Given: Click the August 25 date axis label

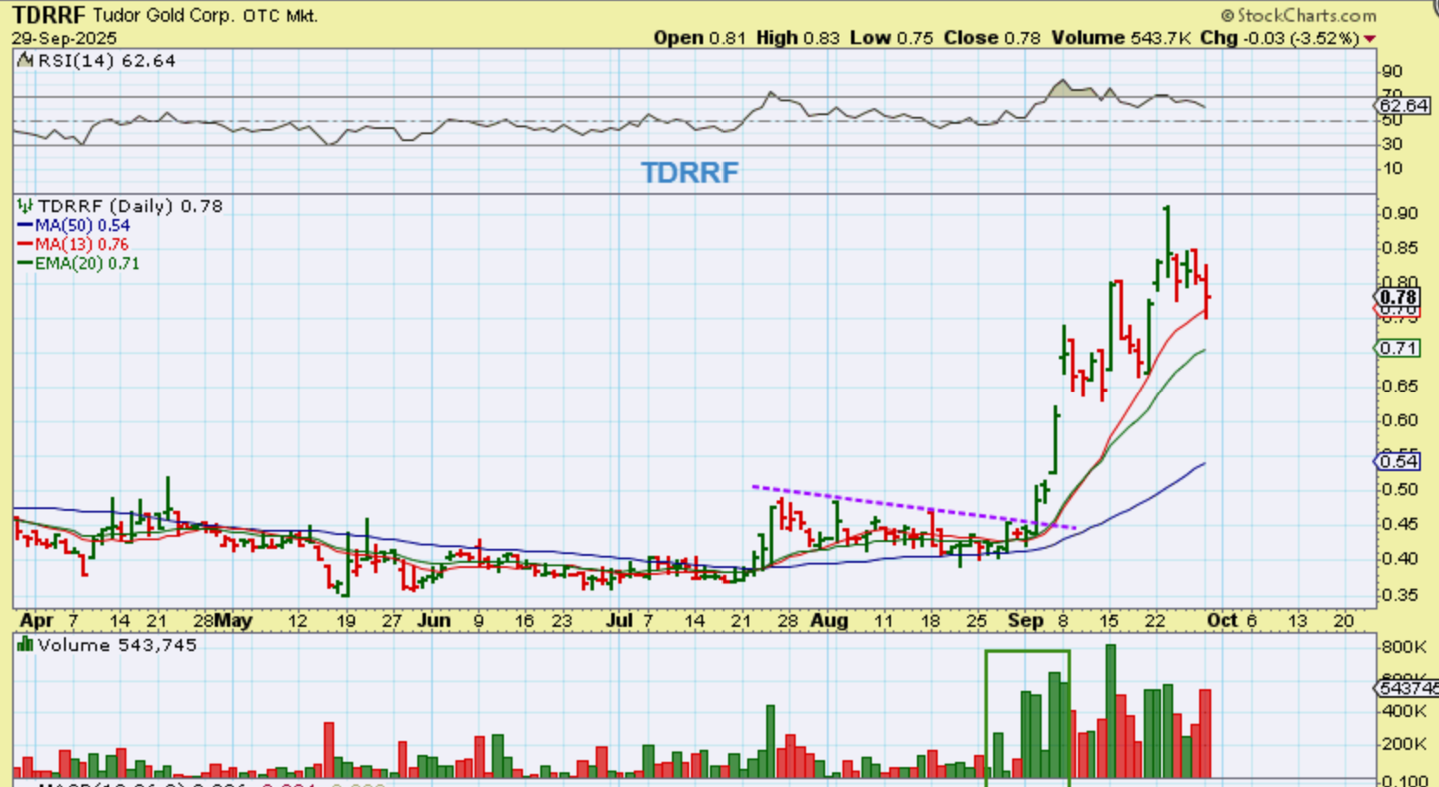Looking at the screenshot, I should coord(977,621).
